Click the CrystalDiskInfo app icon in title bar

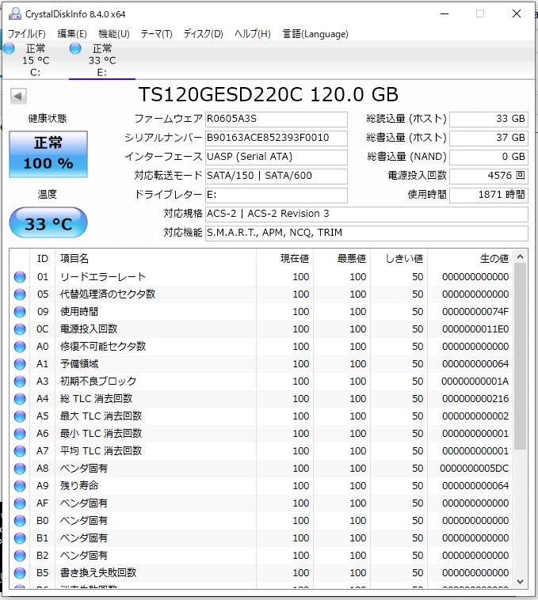tap(15, 13)
